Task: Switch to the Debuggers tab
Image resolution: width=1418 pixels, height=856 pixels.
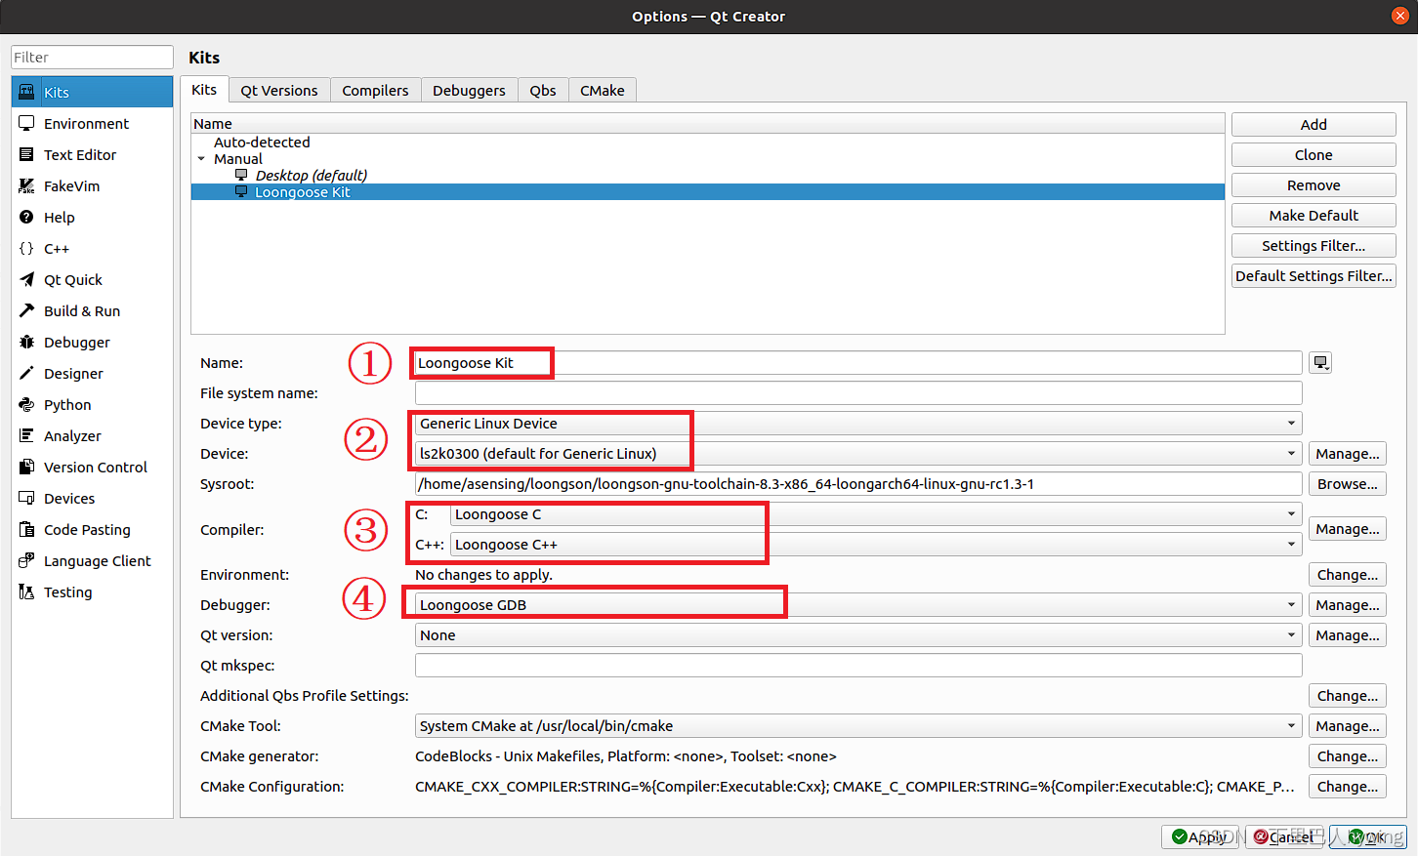Action: tap(469, 90)
